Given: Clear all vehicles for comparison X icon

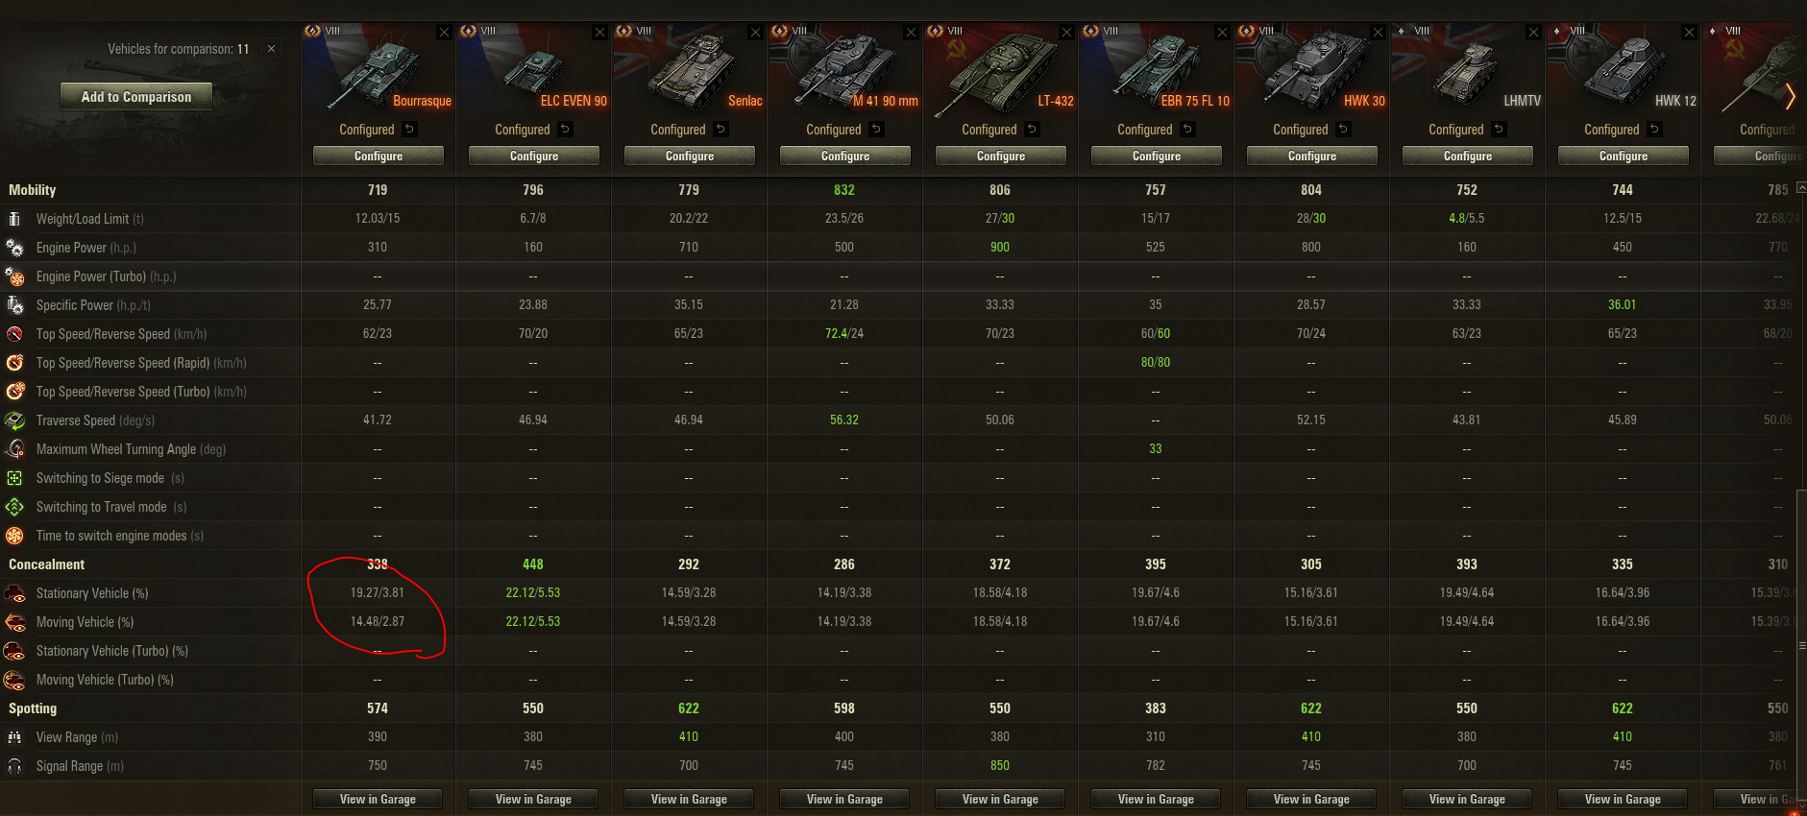Looking at the screenshot, I should [271, 49].
